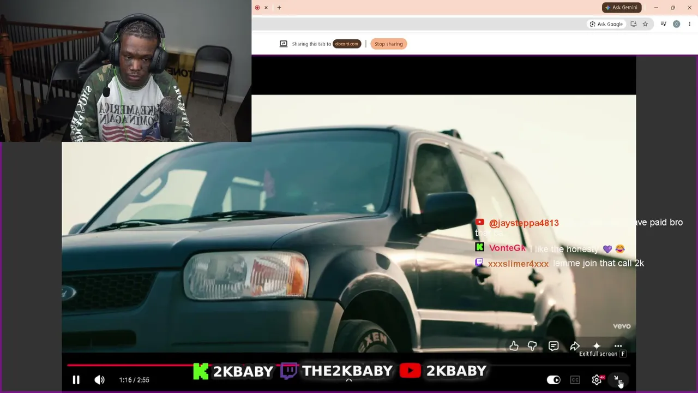Toggle closed captions with the CC button

575,380
